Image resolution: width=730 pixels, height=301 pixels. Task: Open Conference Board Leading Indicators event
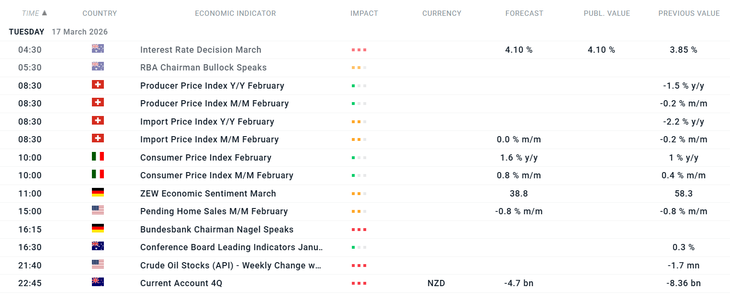[231, 247]
